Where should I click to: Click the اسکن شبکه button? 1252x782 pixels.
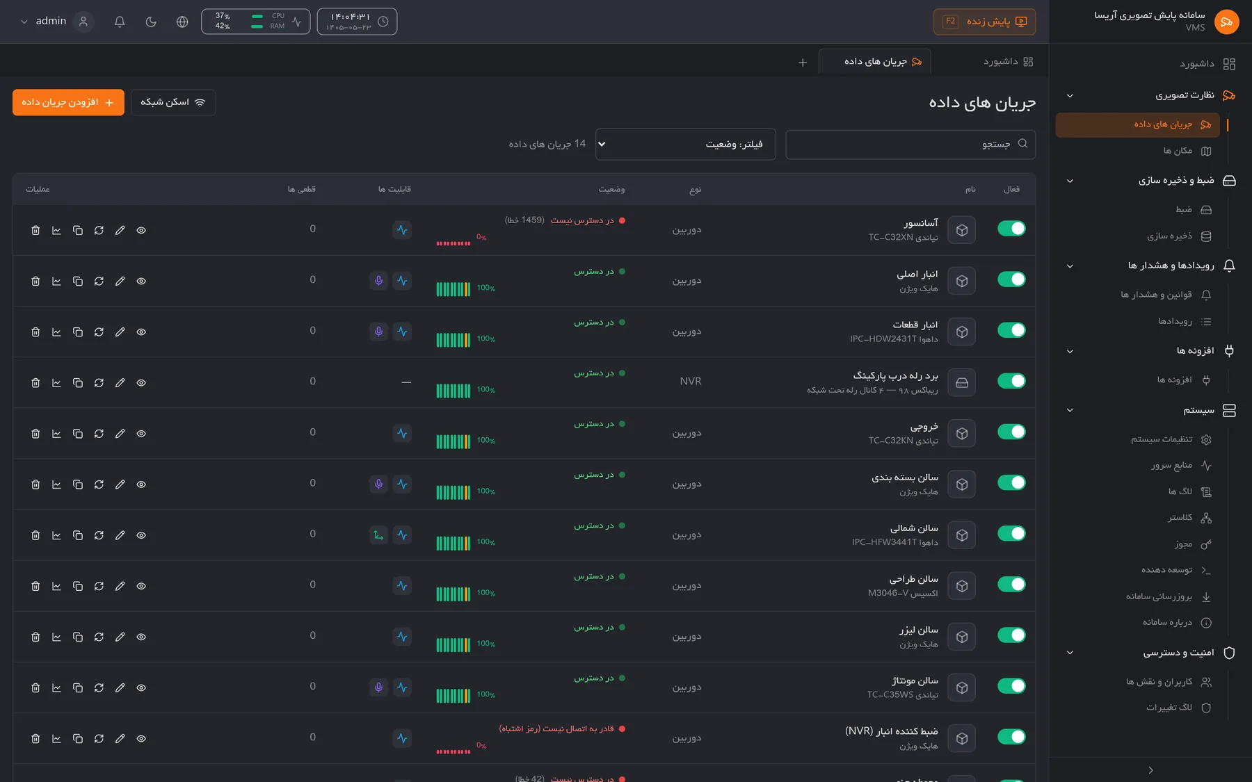(173, 102)
